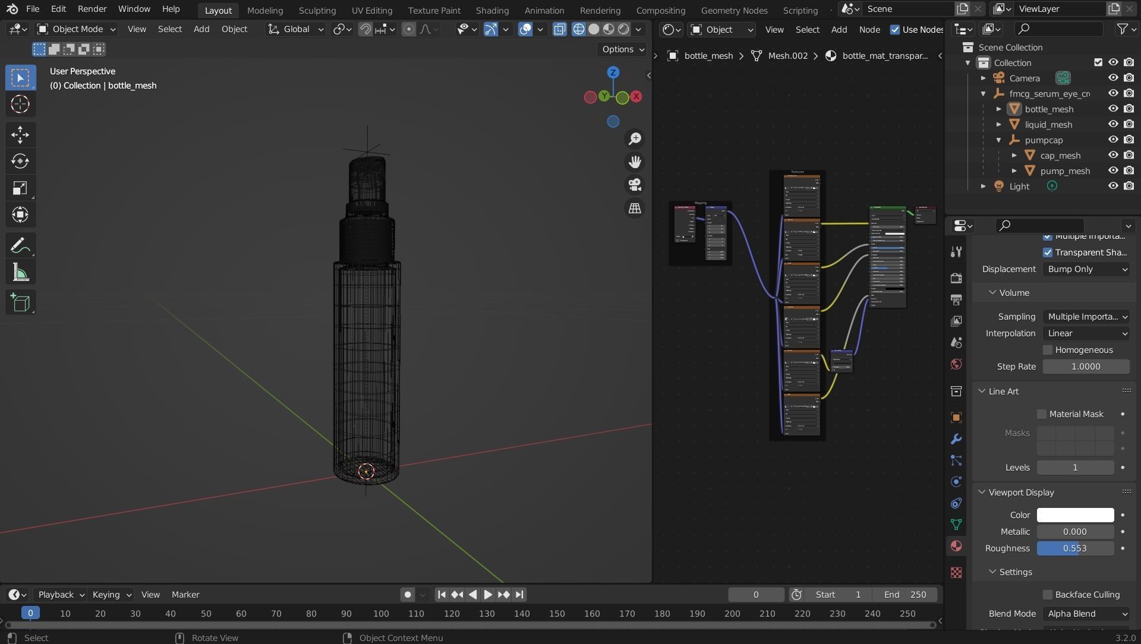Collapse the Line Art panel
Image resolution: width=1141 pixels, height=644 pixels.
click(x=982, y=392)
